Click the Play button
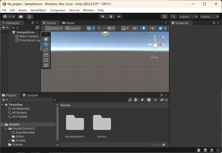Image resolution: width=222 pixels, height=153 pixels. (x=103, y=17)
